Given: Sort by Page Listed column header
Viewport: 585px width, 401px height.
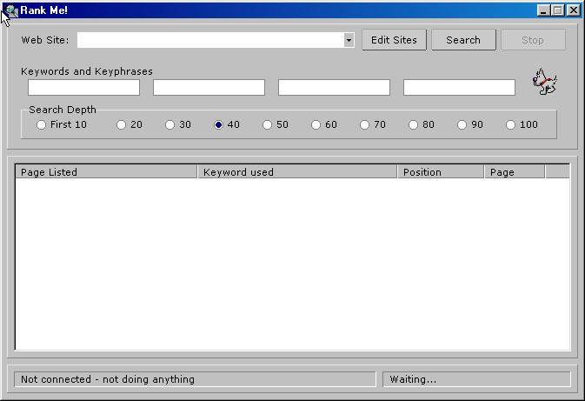Looking at the screenshot, I should click(x=106, y=172).
